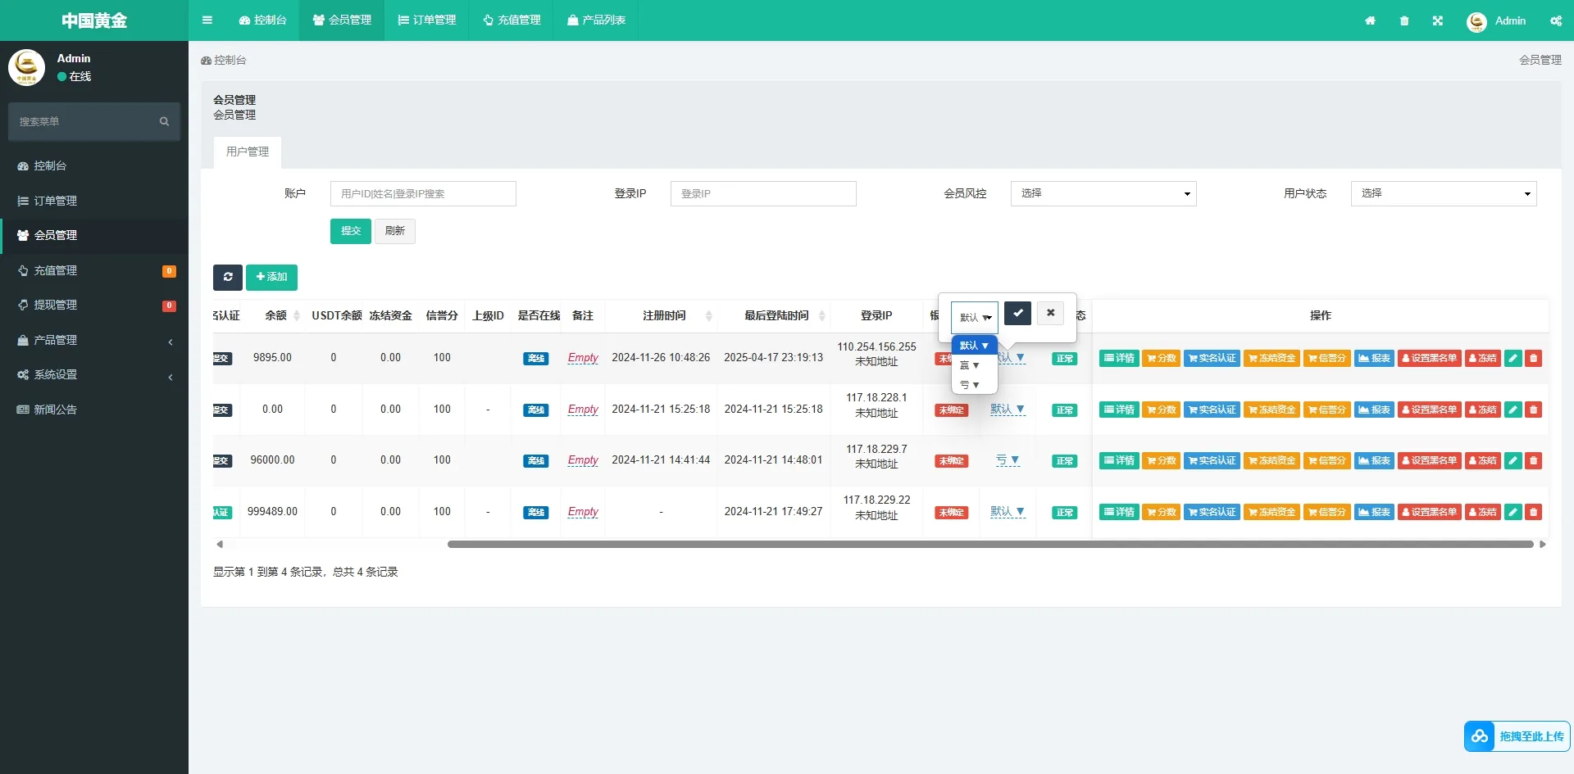The image size is (1574, 774).
Task: Click the table refresh icon button
Action: click(228, 277)
